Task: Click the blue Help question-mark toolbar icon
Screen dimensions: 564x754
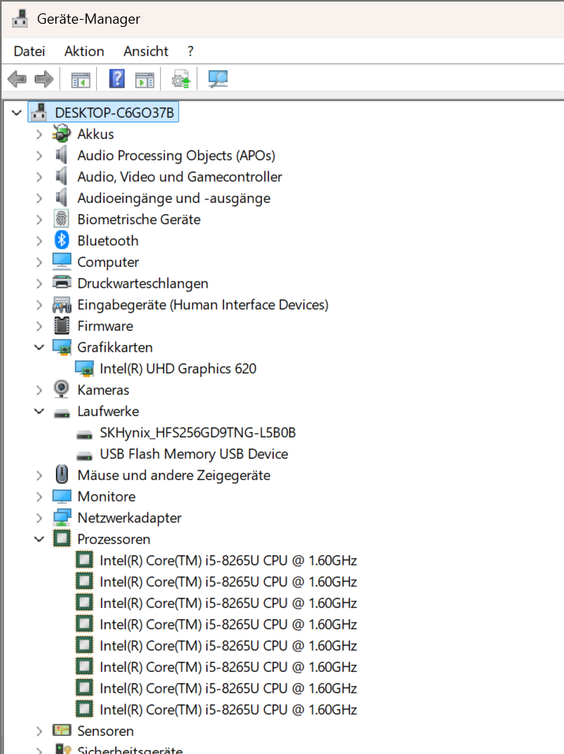Action: (117, 78)
